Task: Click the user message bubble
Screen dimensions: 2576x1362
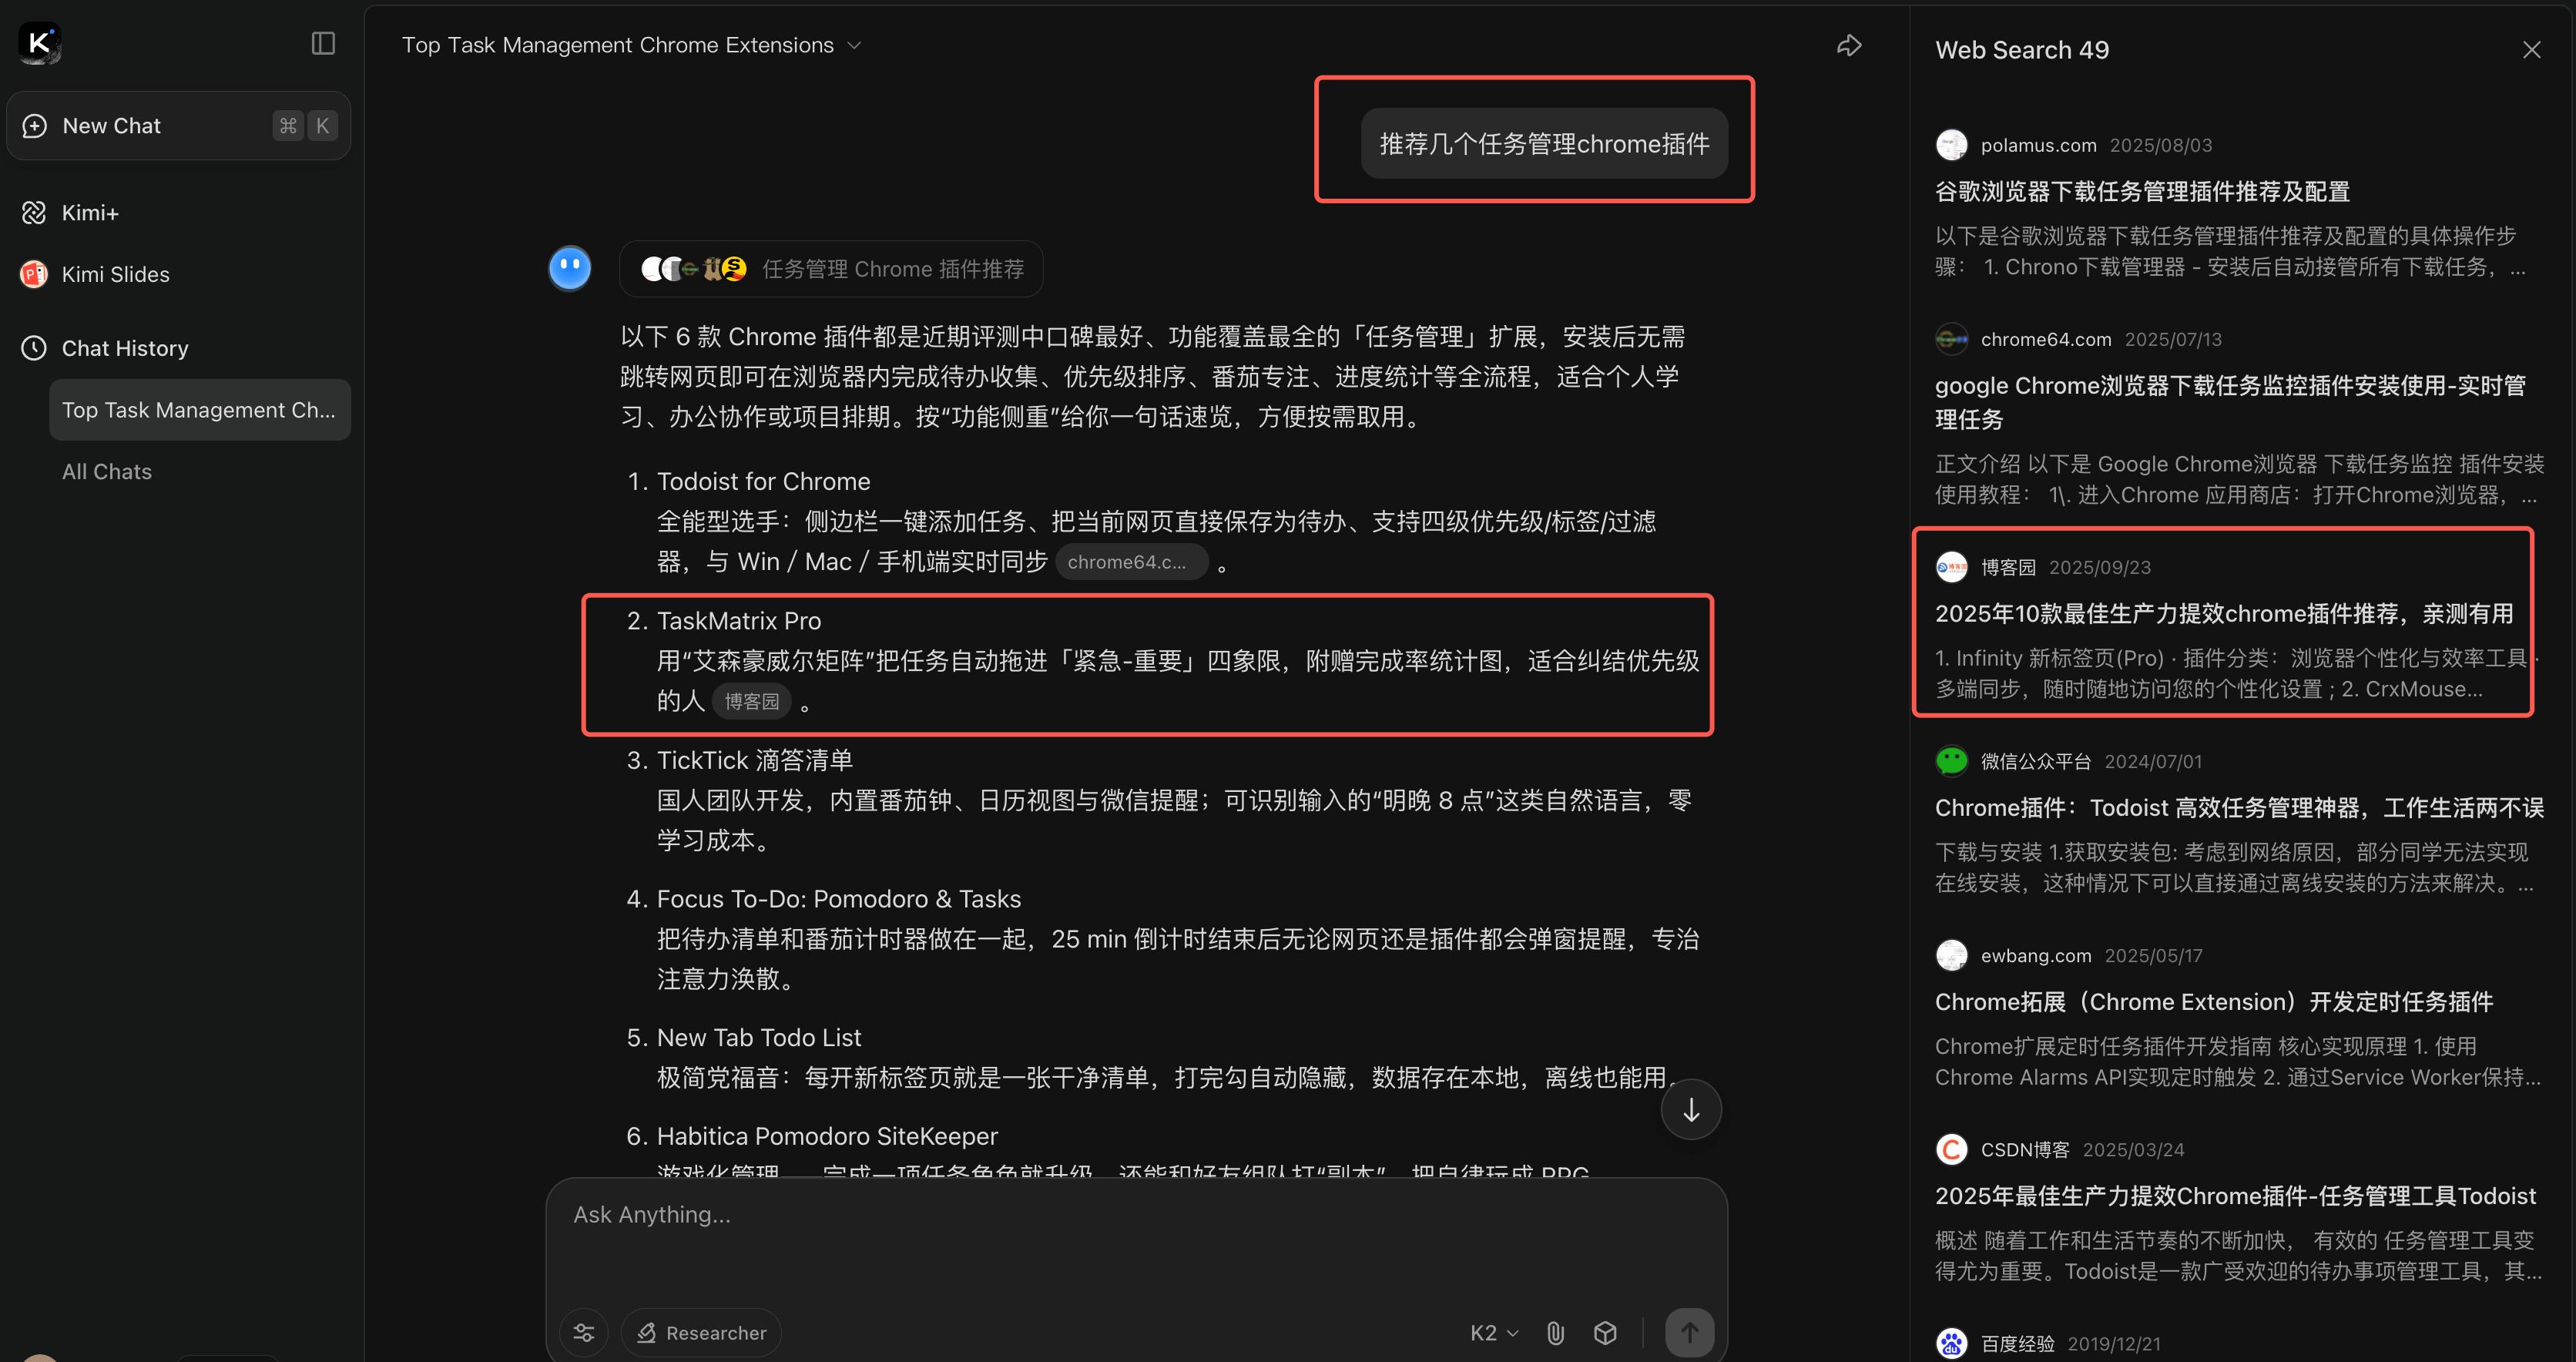Action: point(1544,144)
